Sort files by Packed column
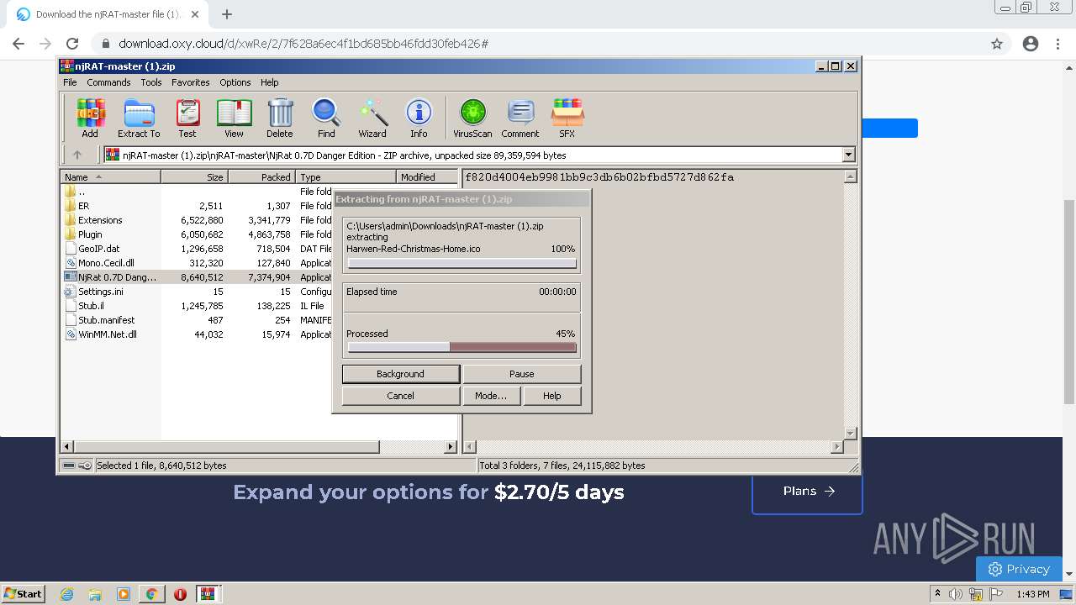Image resolution: width=1076 pixels, height=605 pixels. [x=262, y=177]
